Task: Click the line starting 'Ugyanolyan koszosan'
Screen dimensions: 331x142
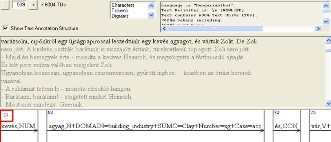Action: point(126,73)
